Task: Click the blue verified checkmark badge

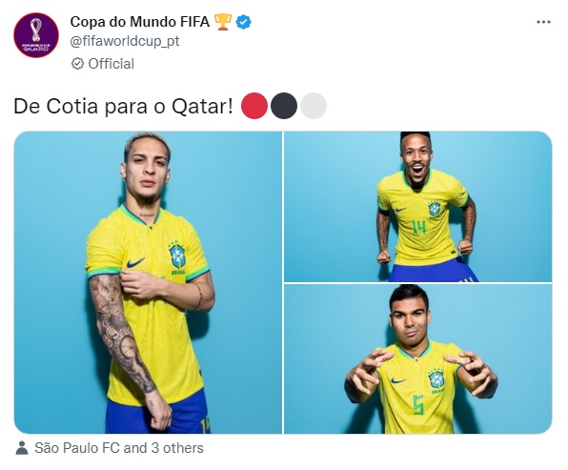Action: pos(243,22)
